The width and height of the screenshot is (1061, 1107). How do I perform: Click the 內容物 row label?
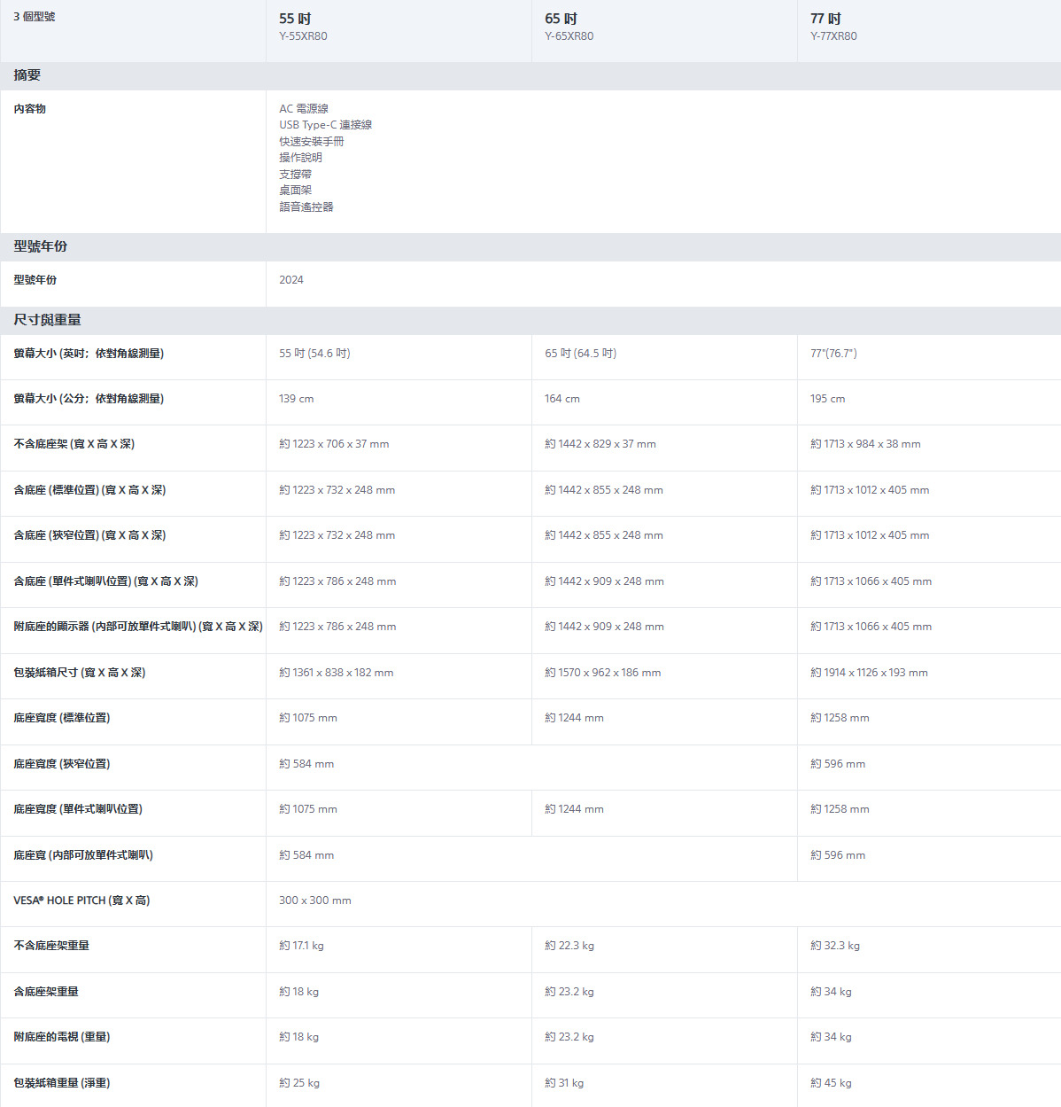[30, 109]
